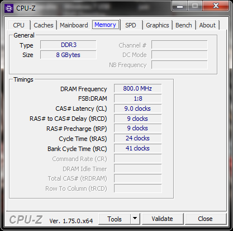
Task: Open the Caches tab
Action: click(x=44, y=25)
